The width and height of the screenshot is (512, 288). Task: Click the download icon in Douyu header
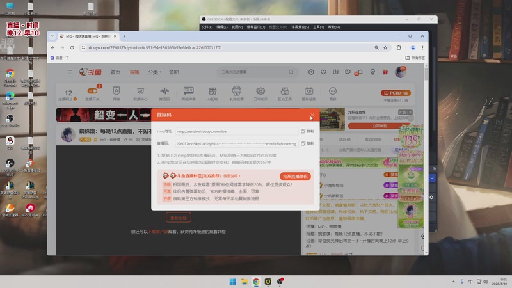pyautogui.click(x=335, y=72)
